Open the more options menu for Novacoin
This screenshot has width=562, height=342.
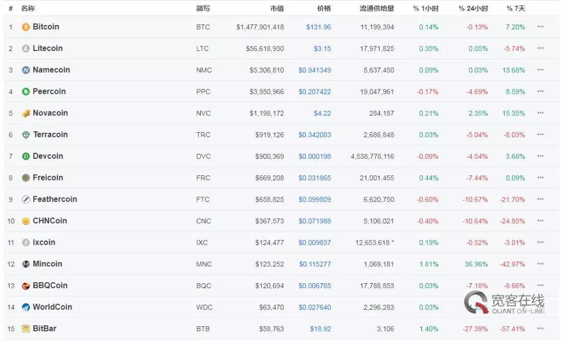(x=541, y=113)
